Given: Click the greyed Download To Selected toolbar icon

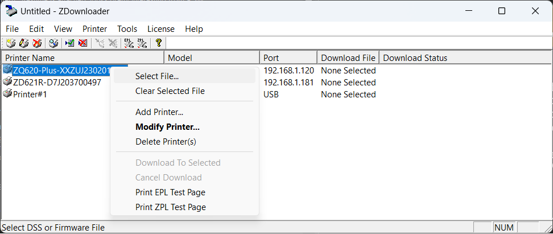Looking at the screenshot, I should click(100, 43).
